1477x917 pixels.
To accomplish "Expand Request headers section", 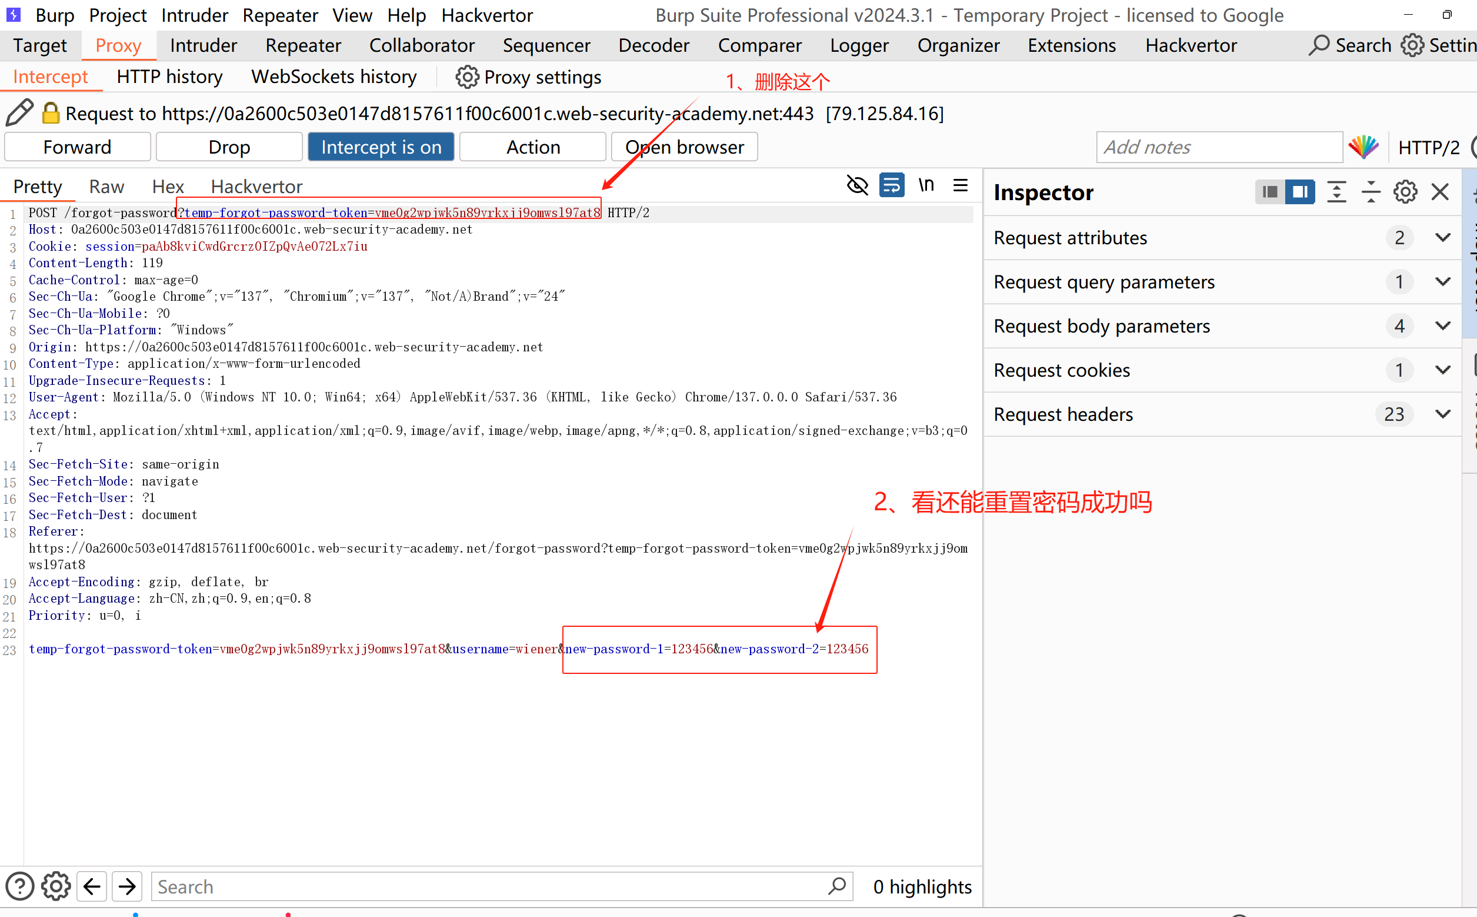I will pyautogui.click(x=1442, y=414).
